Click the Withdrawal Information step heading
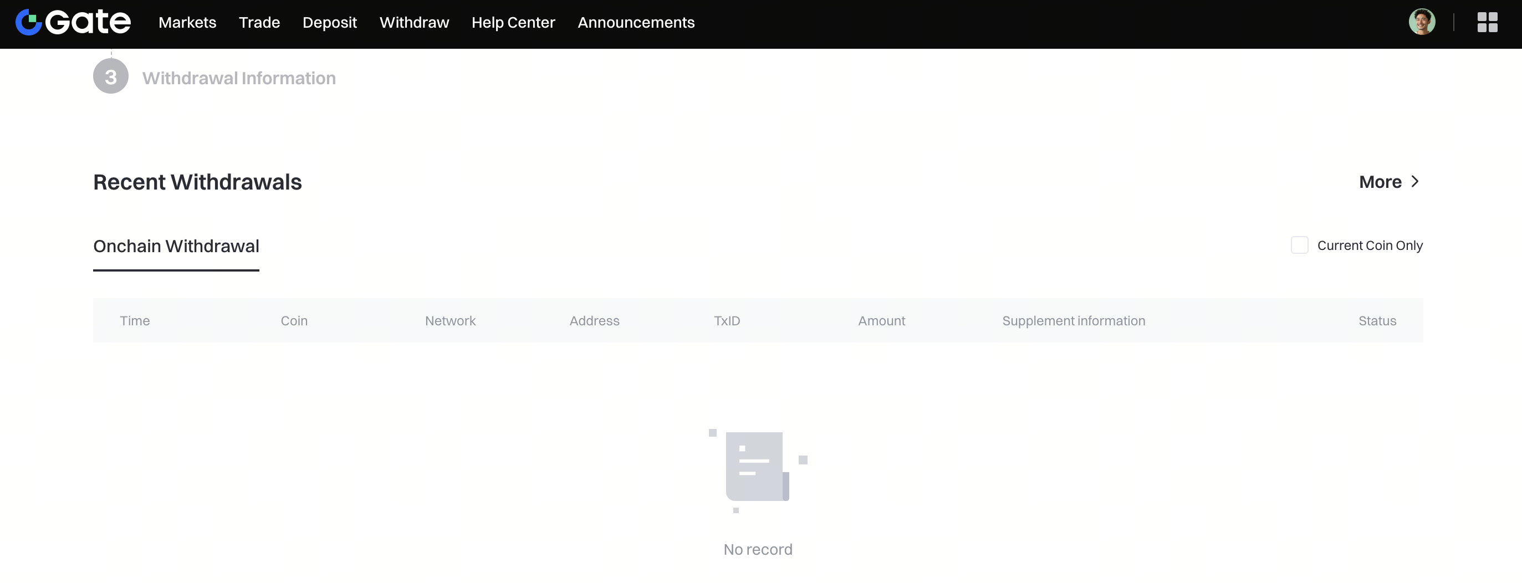Viewport: 1522px width, 583px height. (239, 78)
